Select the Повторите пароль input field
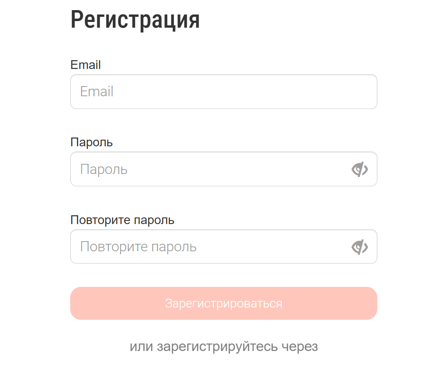448x369 pixels. [x=211, y=247]
